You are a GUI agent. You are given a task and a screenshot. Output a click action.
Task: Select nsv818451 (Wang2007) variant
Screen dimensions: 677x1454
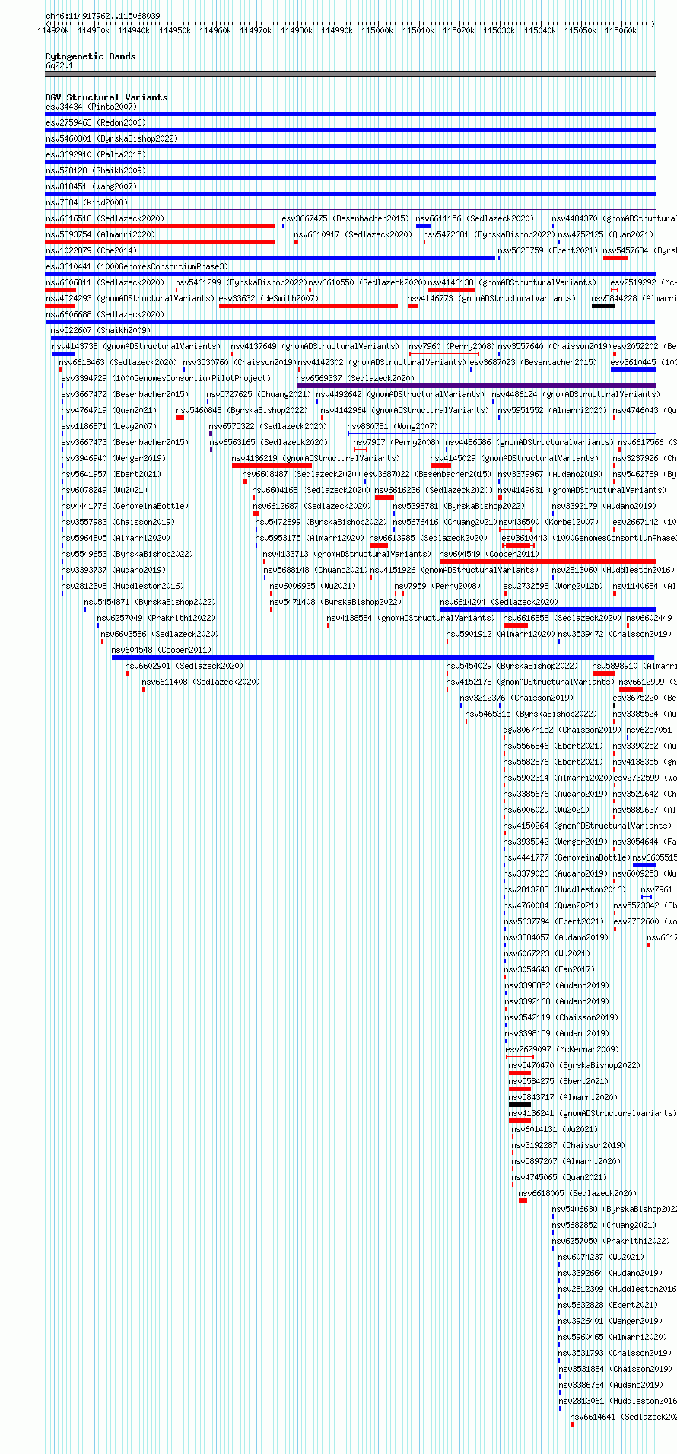91,187
